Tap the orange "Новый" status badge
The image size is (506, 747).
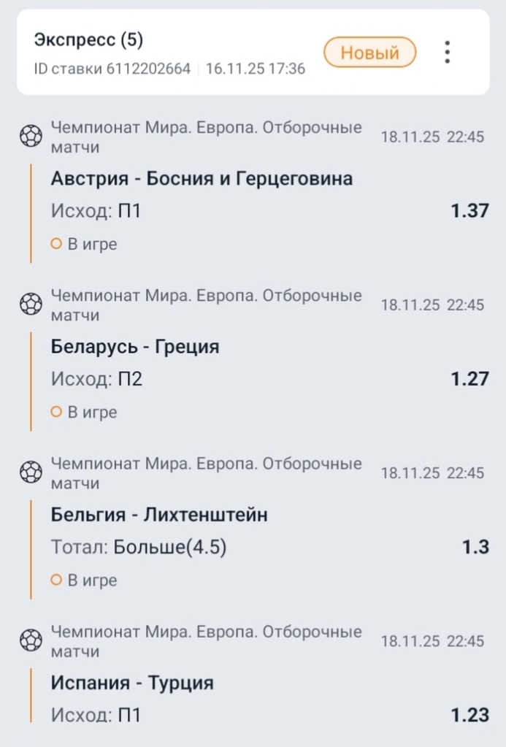pos(369,53)
